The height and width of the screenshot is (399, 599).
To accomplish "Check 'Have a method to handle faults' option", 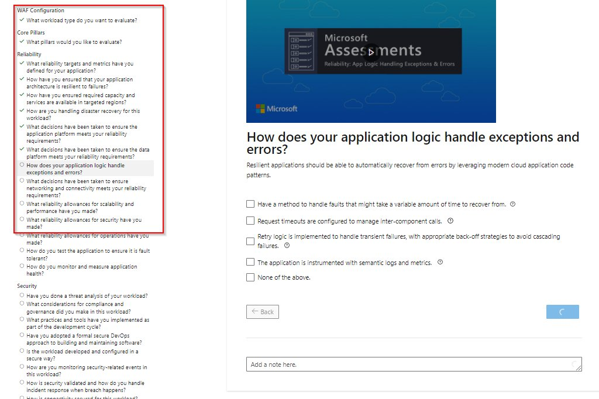I will tap(250, 204).
